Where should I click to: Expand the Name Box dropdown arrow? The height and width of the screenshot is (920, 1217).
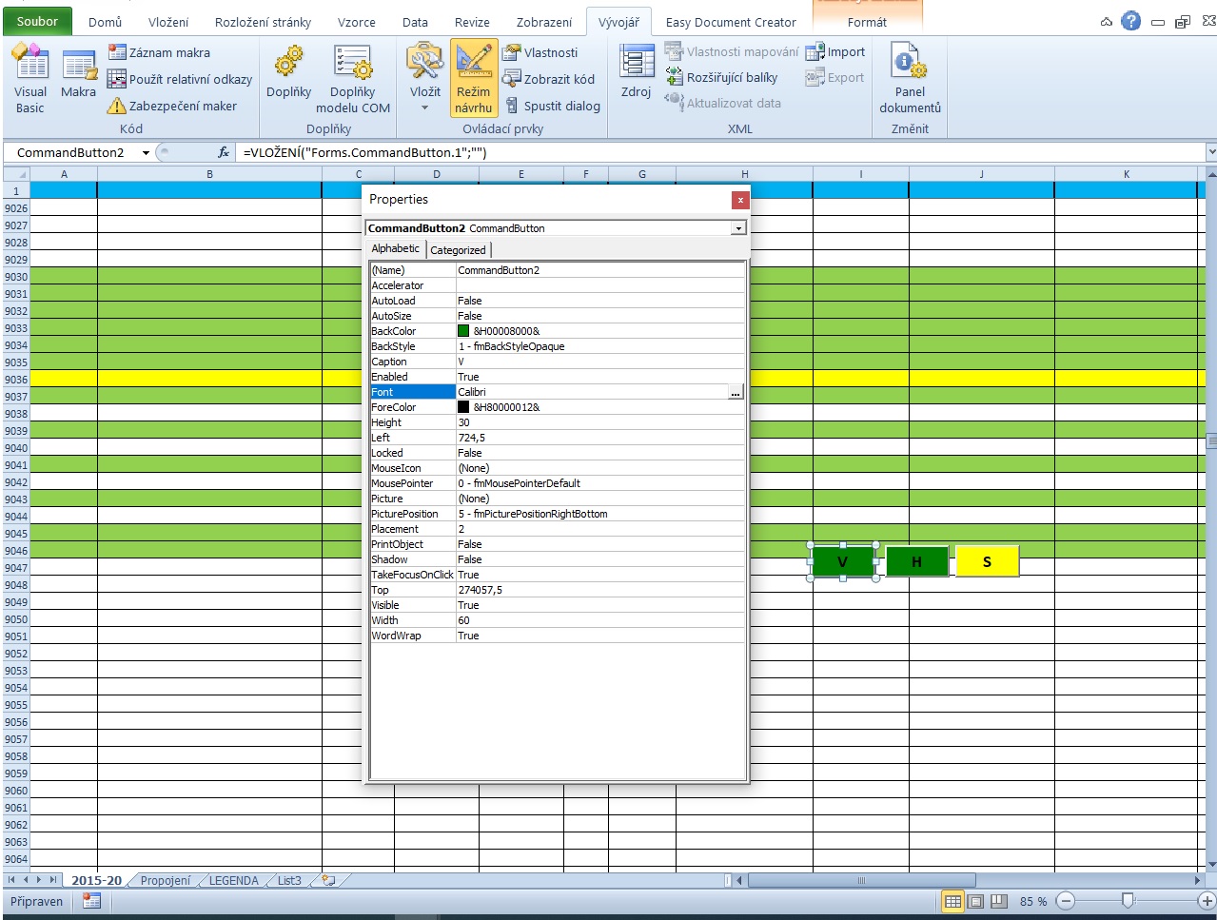point(146,152)
